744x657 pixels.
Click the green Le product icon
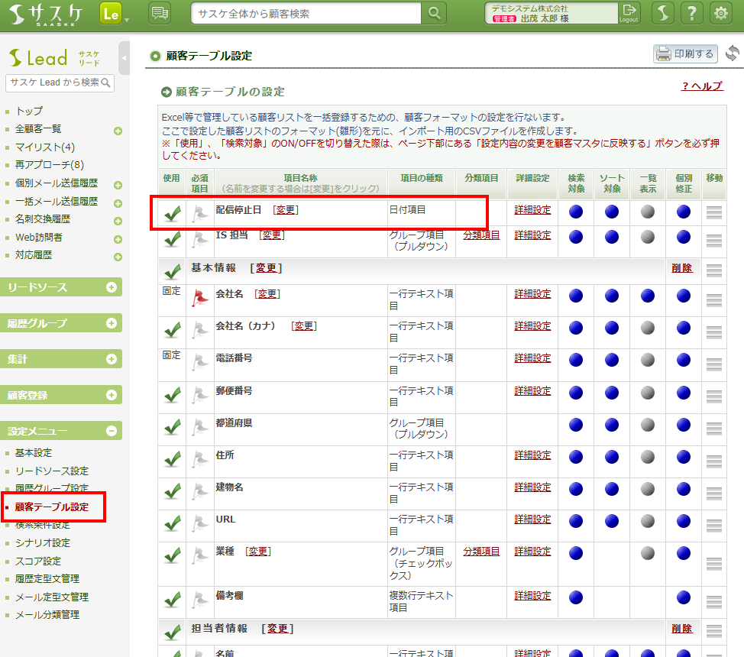coord(111,14)
